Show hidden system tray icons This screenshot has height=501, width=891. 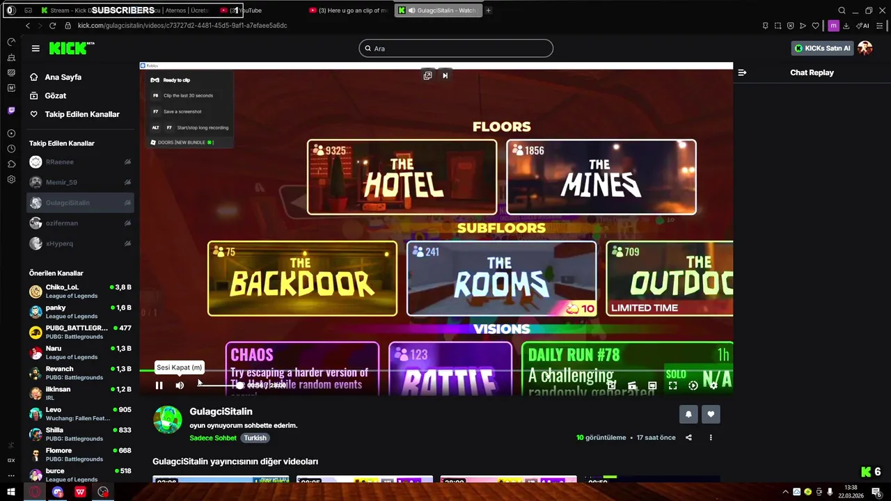[x=785, y=492]
